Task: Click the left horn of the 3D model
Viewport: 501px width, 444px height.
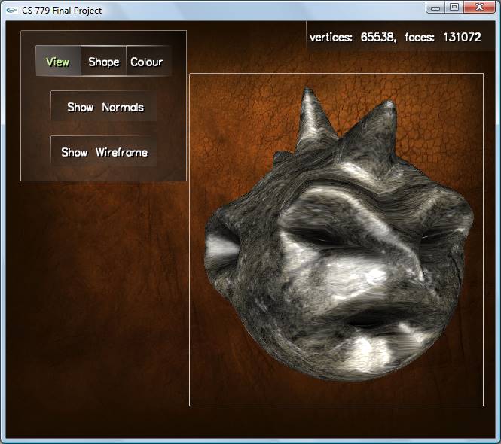Action: tap(311, 119)
